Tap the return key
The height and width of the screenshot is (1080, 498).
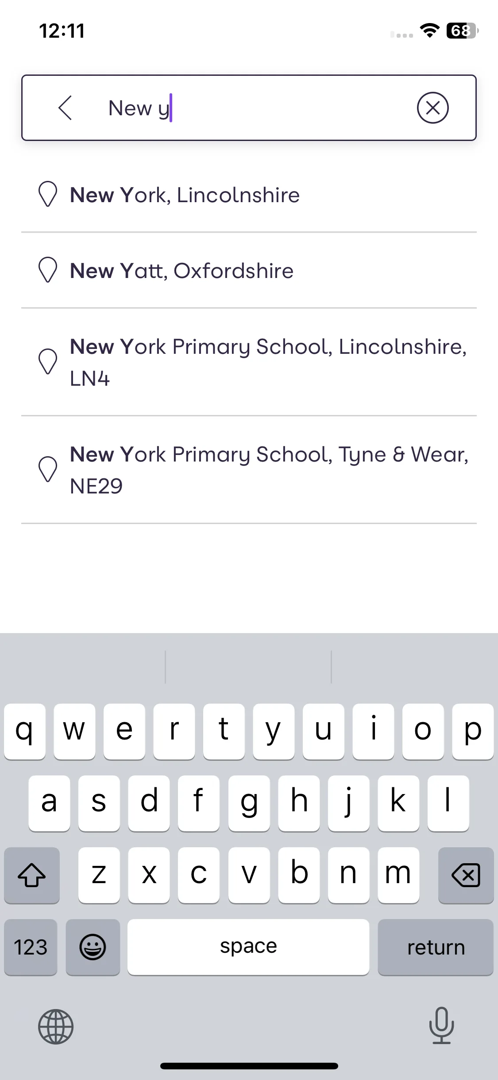[436, 947]
